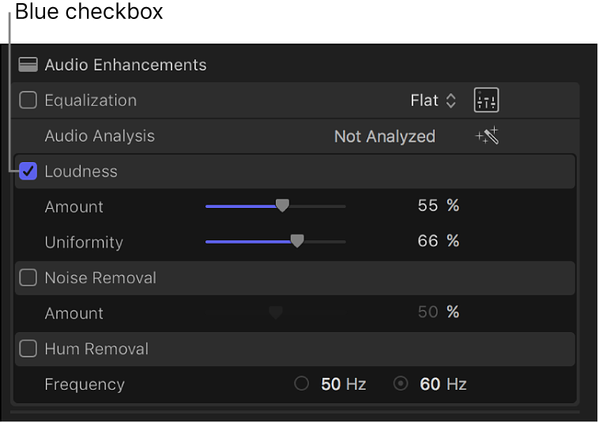This screenshot has height=423, width=599.
Task: Select the 60 Hz frequency radio button
Action: pos(401,384)
